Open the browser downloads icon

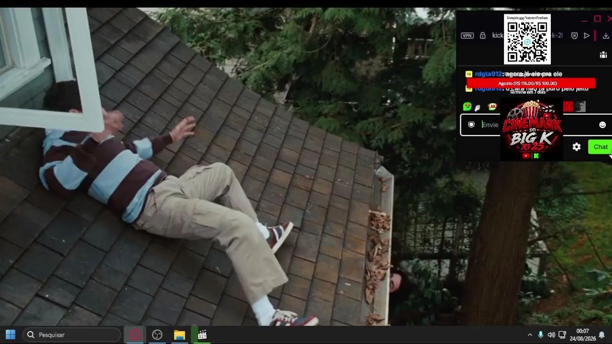coord(606,35)
